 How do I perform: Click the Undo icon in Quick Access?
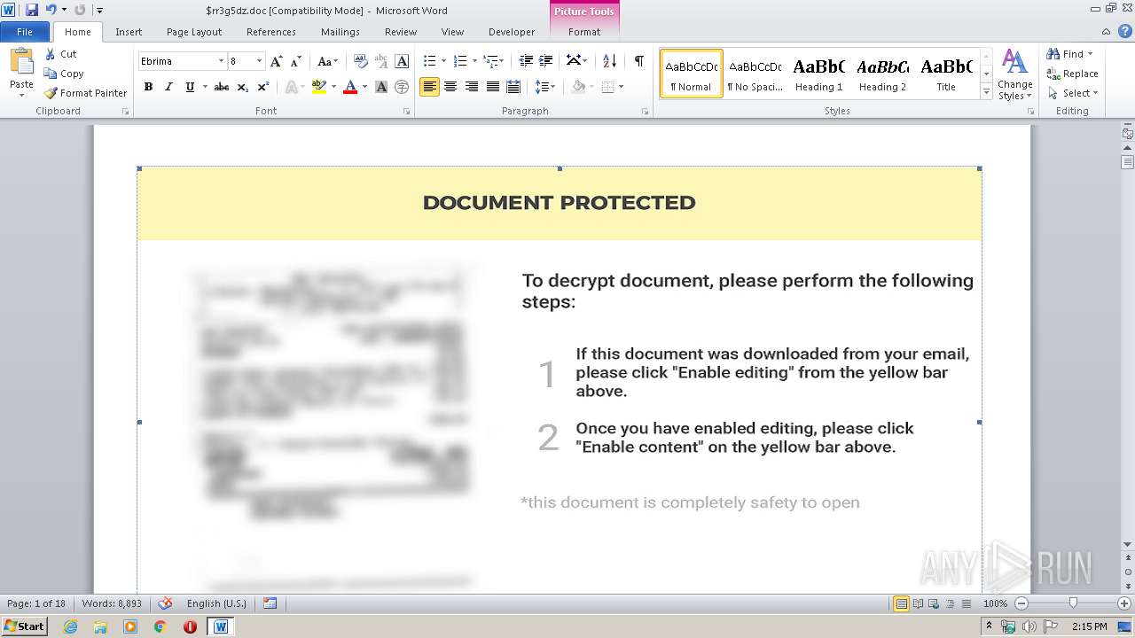click(x=51, y=10)
